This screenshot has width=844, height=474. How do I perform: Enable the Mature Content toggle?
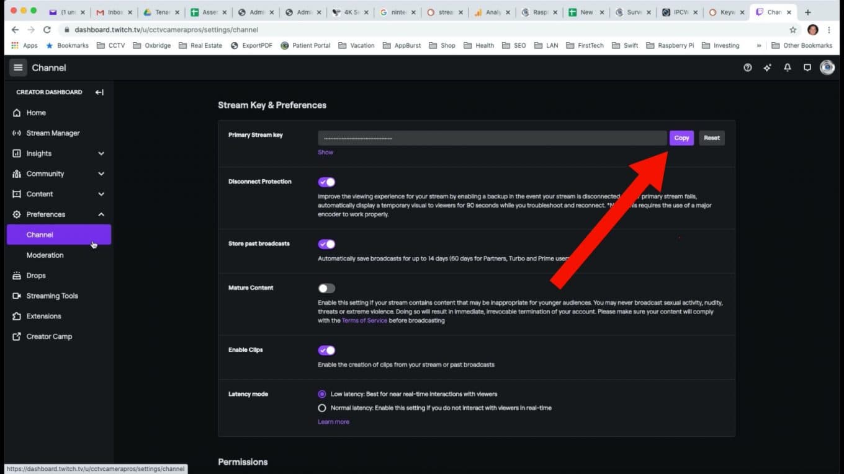[326, 288]
